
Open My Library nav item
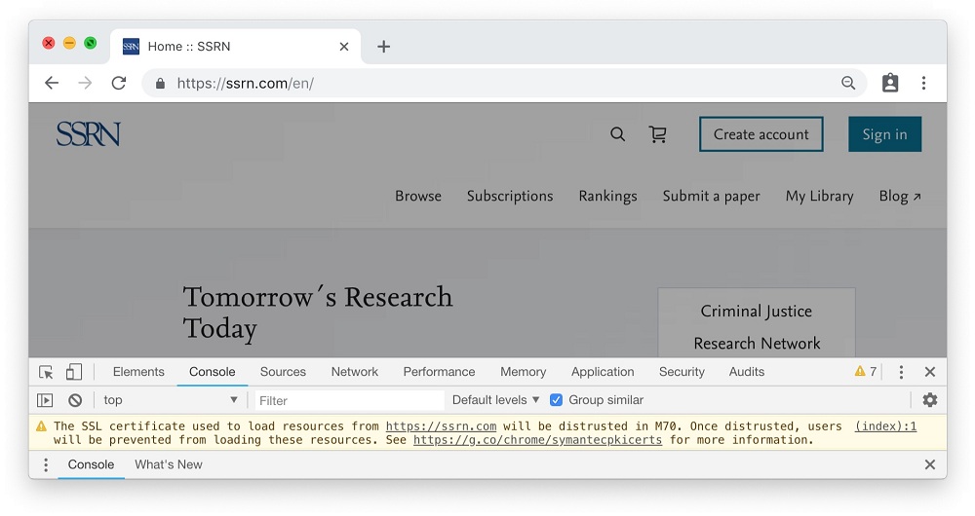(x=820, y=197)
